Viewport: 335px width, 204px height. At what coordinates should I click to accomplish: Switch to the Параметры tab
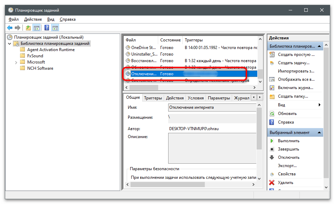click(x=219, y=98)
